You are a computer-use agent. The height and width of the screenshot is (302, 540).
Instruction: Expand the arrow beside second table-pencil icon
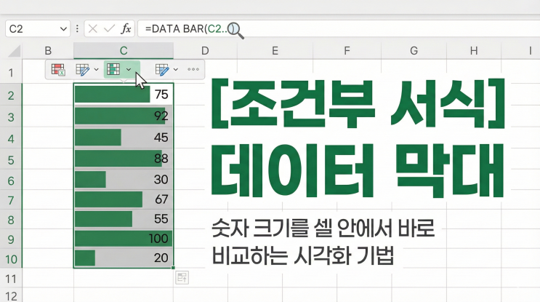[x=176, y=70]
